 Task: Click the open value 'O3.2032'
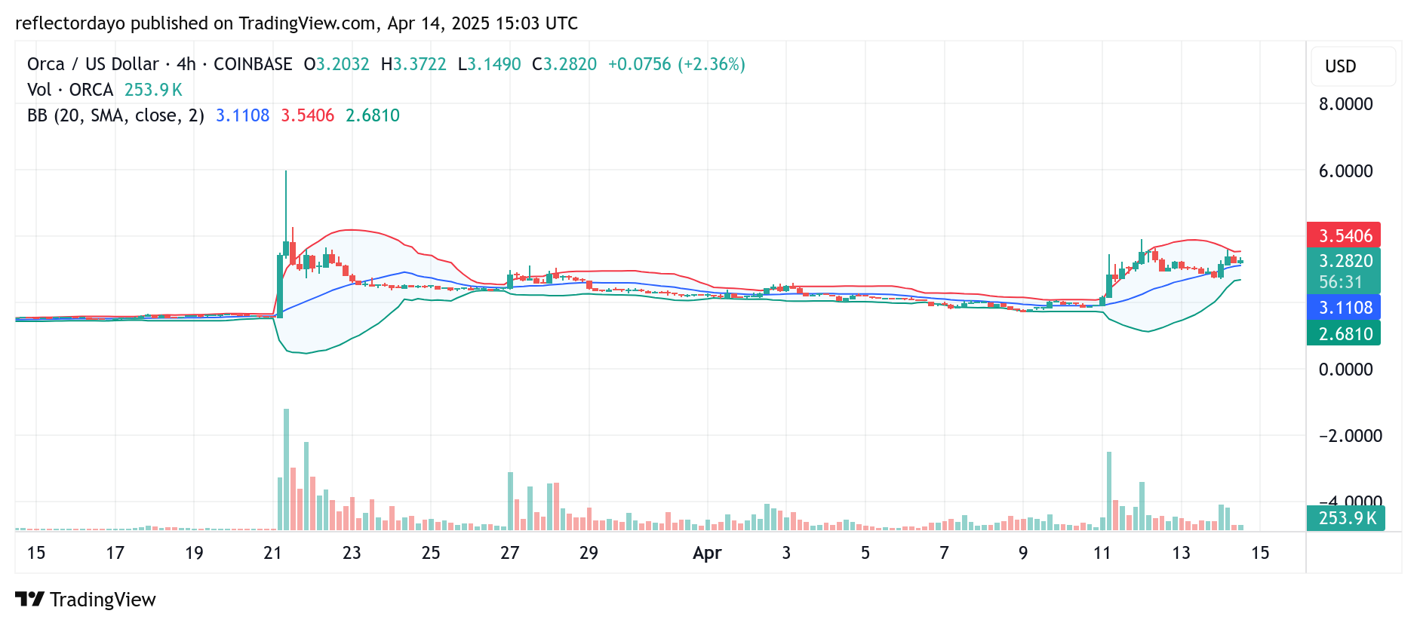click(x=337, y=64)
